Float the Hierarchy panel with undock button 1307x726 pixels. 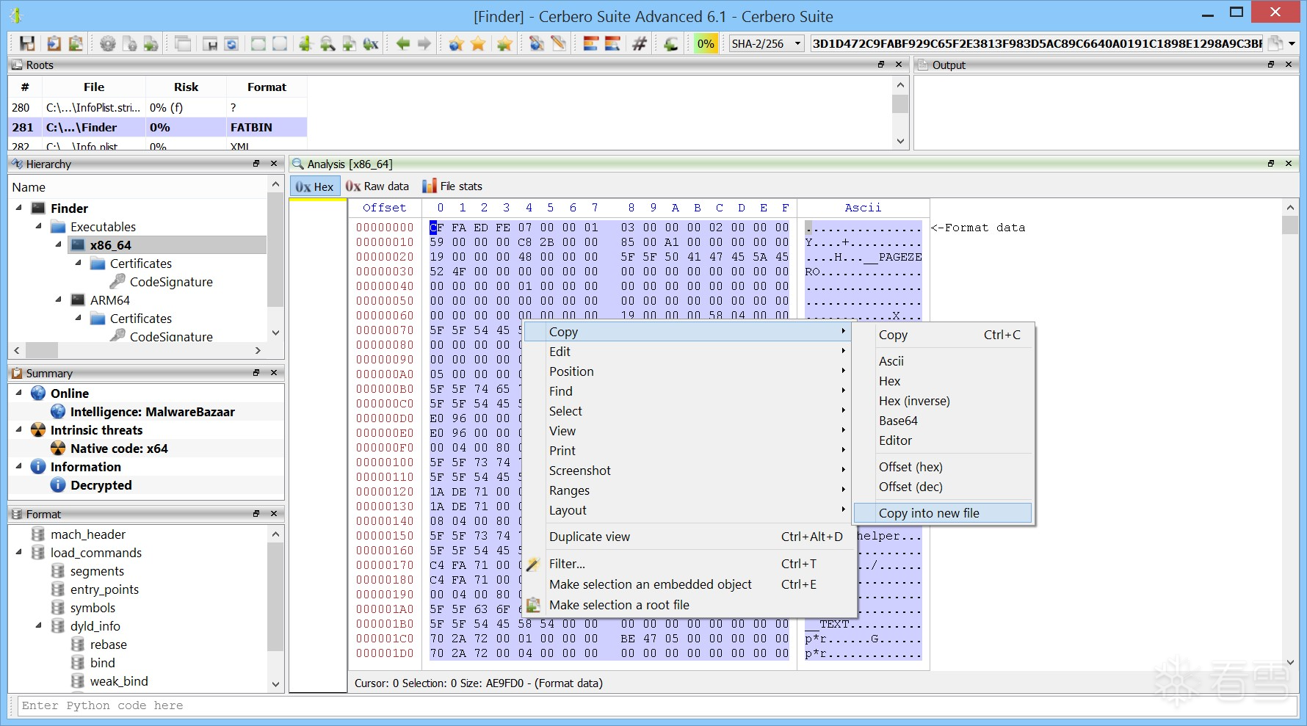pos(256,164)
